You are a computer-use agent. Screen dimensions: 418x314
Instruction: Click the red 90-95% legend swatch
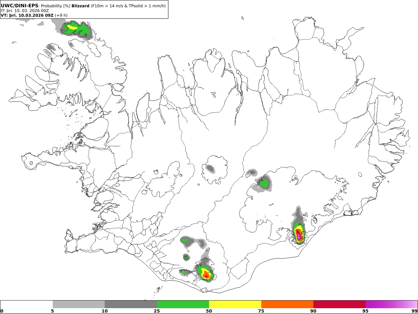(339, 305)
